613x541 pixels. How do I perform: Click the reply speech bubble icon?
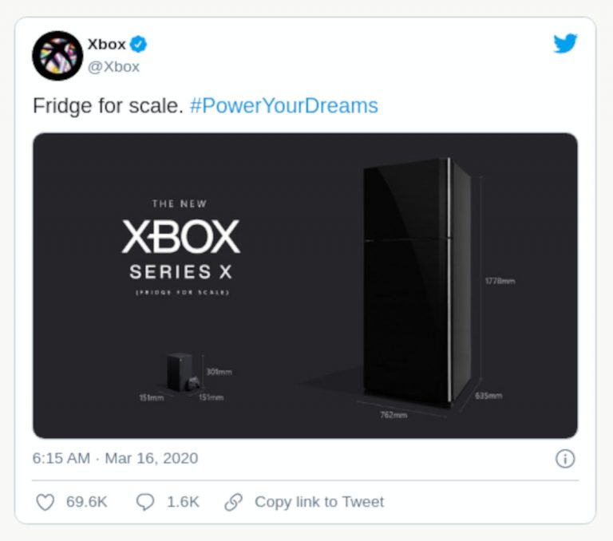[x=145, y=502]
